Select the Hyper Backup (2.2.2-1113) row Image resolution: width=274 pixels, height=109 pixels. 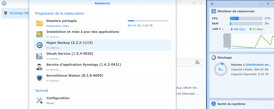coord(102,45)
